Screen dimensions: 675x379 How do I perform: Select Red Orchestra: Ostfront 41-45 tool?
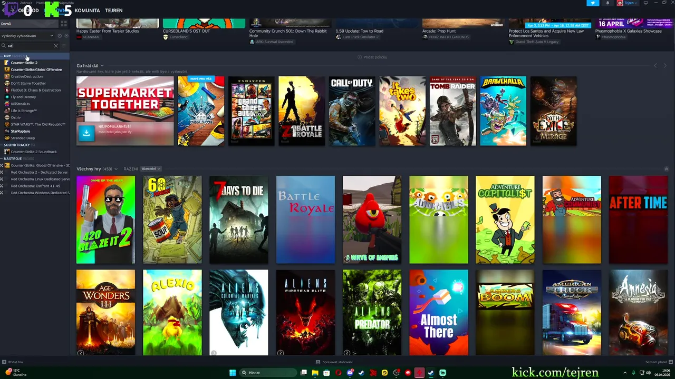pyautogui.click(x=35, y=186)
